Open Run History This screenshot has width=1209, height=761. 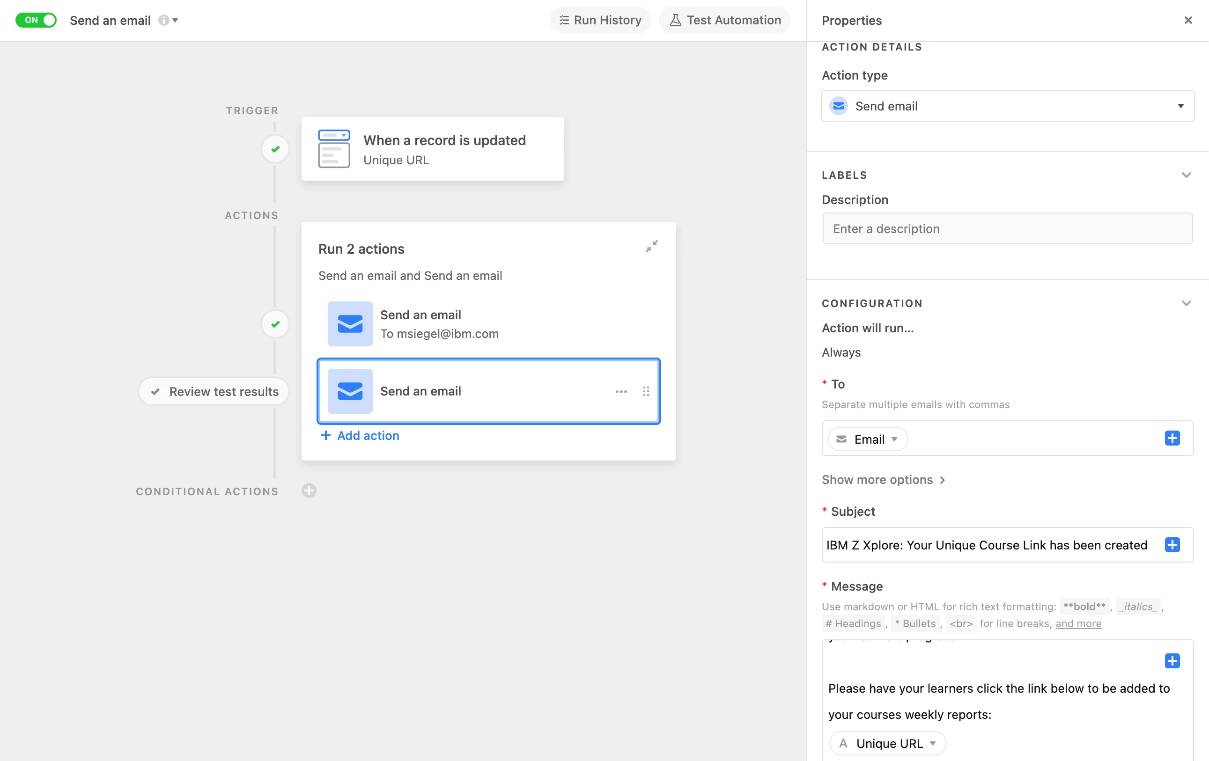(x=600, y=20)
